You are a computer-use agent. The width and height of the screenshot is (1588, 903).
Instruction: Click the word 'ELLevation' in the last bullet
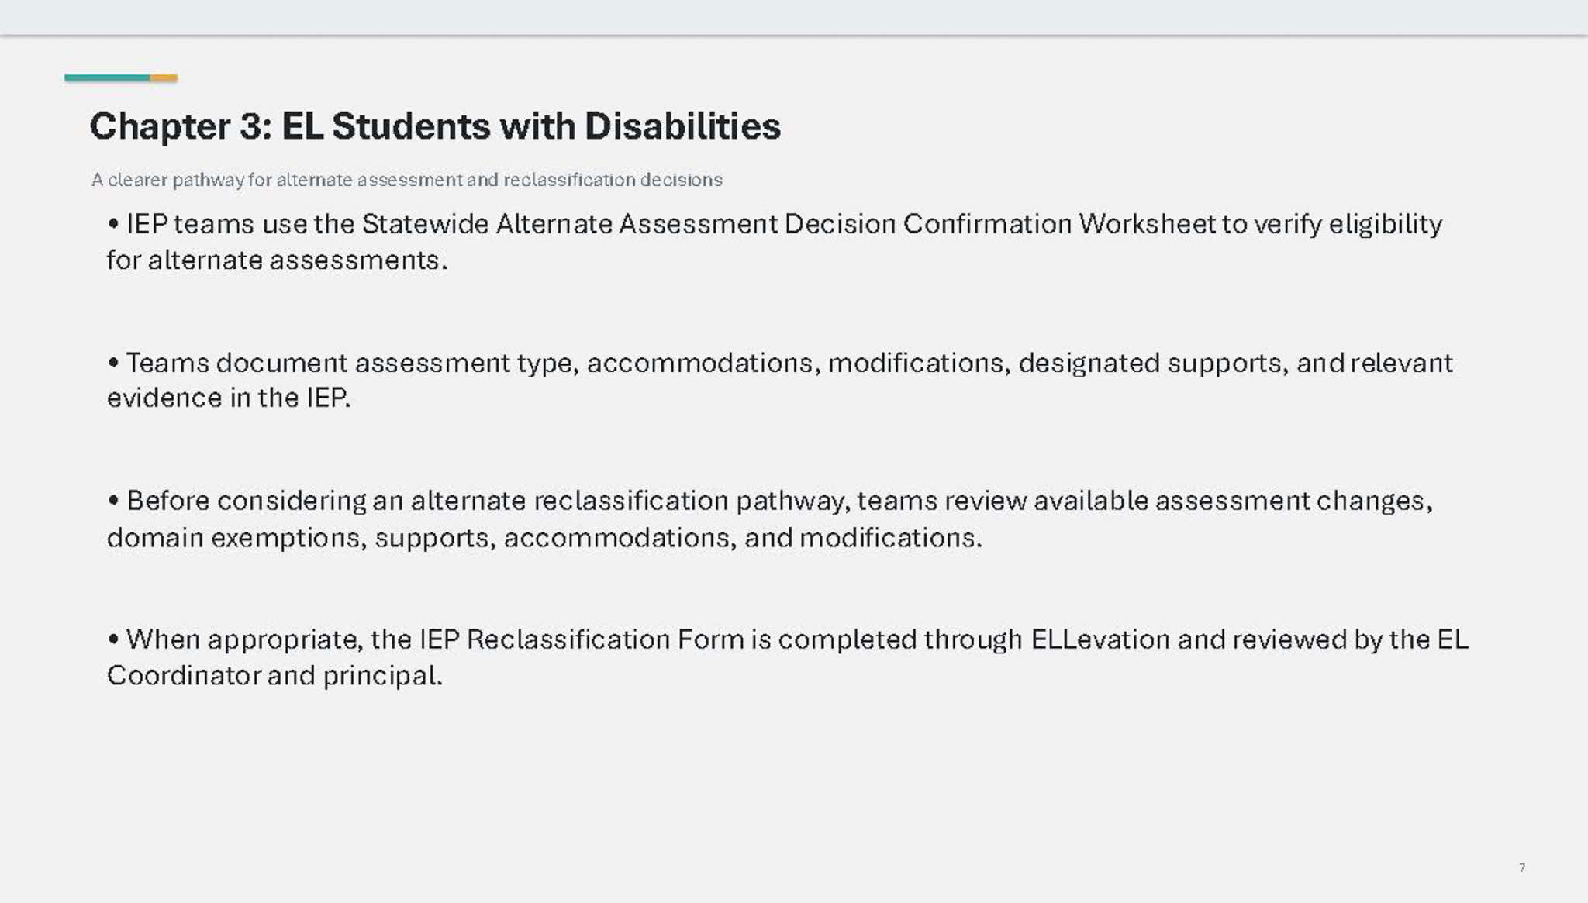coord(1100,639)
